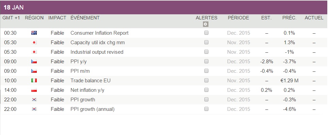Click Japan flag for Capacity util row
The image size is (329, 135).
34,43
